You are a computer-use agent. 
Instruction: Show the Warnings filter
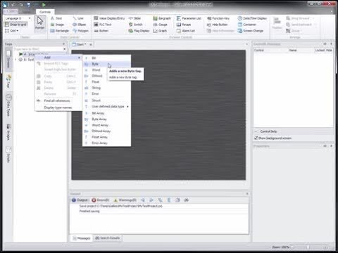[125, 200]
